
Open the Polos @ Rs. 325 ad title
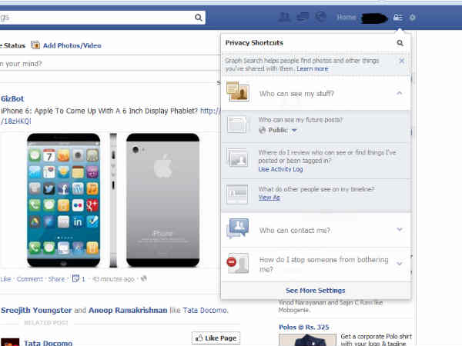pos(304,328)
